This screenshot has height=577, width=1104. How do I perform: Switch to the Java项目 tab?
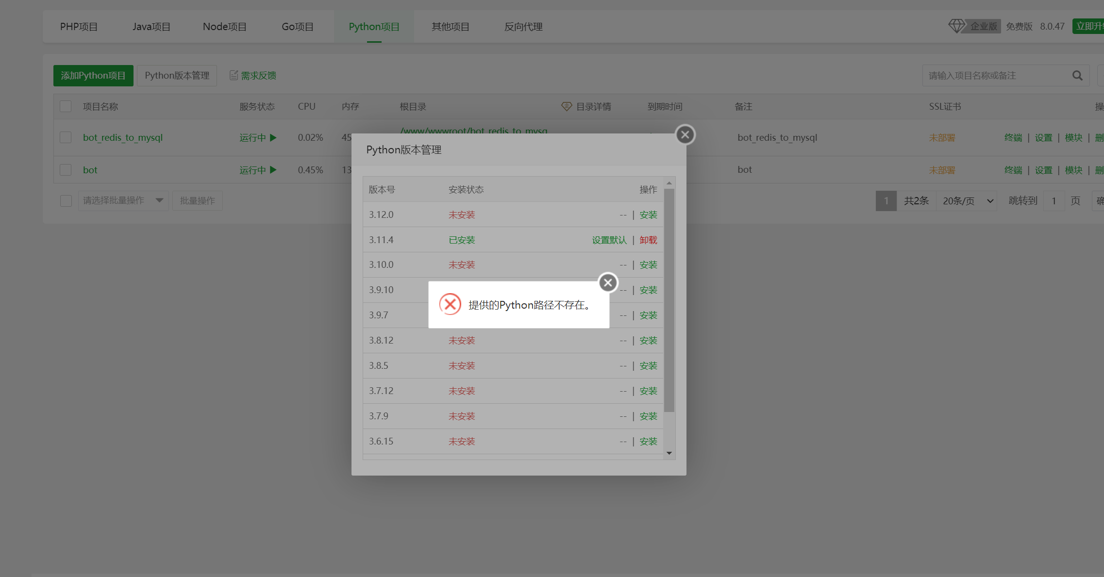click(151, 27)
